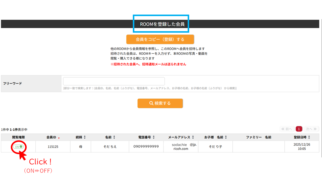Image resolution: width=322 pixels, height=181 pixels.
Task: Click the 前へ pagination button
Action: [x=287, y=129]
